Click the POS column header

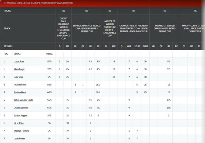click(x=6, y=54)
